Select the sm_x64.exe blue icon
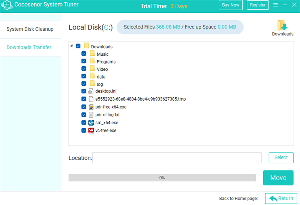 coord(91,123)
